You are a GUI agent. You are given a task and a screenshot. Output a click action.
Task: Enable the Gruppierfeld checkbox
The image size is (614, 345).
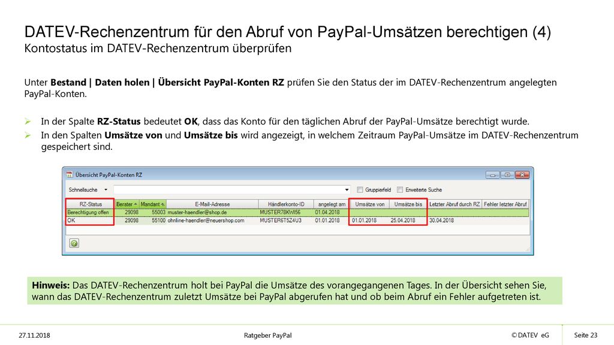coord(360,190)
